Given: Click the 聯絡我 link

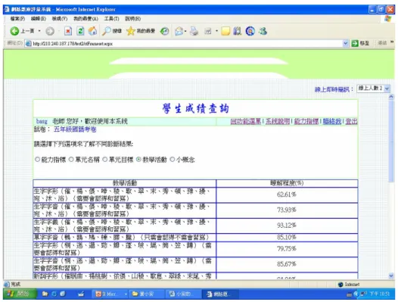Looking at the screenshot, I should (x=332, y=121).
